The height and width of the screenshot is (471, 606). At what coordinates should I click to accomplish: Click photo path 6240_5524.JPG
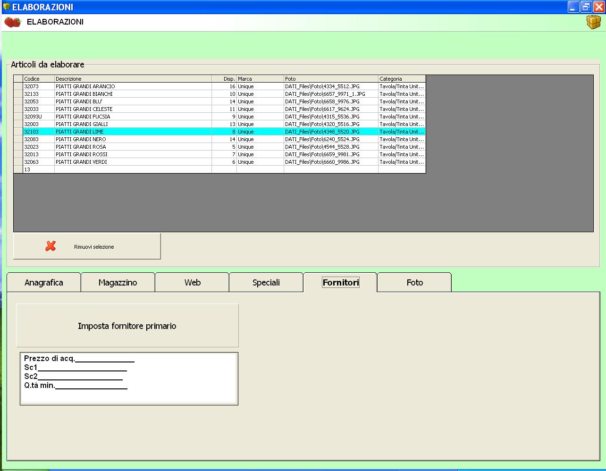click(x=331, y=139)
